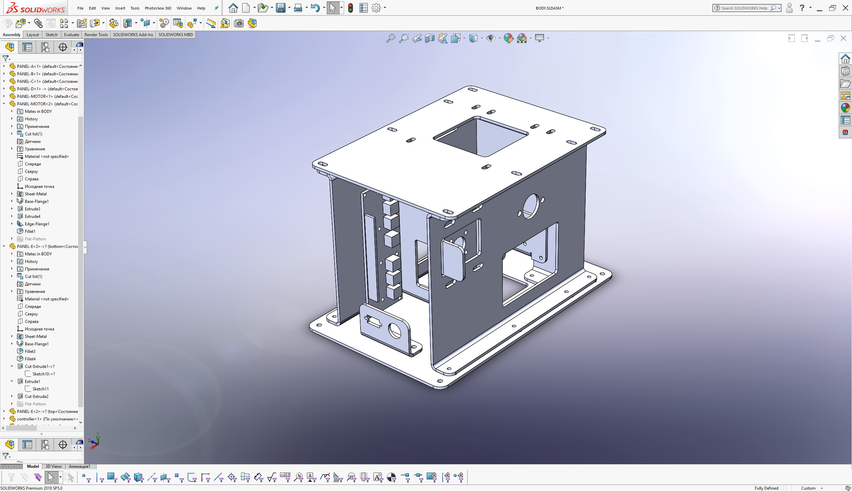
Task: Open the Insert menu
Action: tap(120, 8)
